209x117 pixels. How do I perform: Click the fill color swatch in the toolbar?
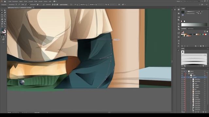[2, 30]
